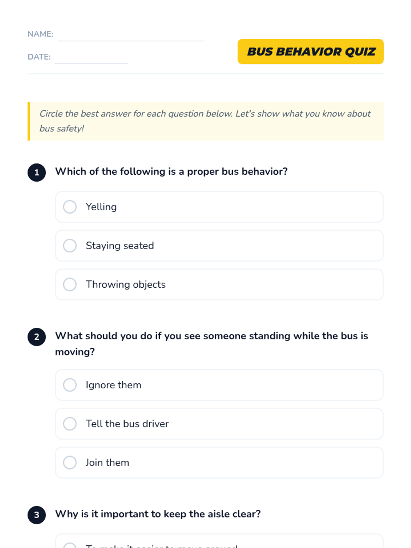Pick the Ignore them answer
This screenshot has width=411, height=548.
(70, 385)
